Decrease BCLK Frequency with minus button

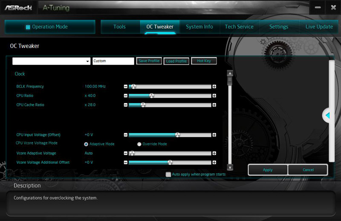(125, 86)
